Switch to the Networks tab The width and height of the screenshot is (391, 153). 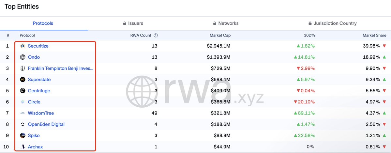click(226, 23)
